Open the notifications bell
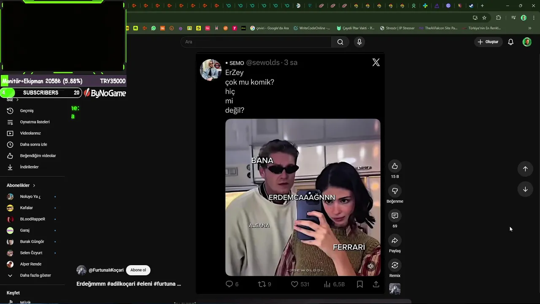Viewport: 540px width, 304px height. pyautogui.click(x=510, y=42)
